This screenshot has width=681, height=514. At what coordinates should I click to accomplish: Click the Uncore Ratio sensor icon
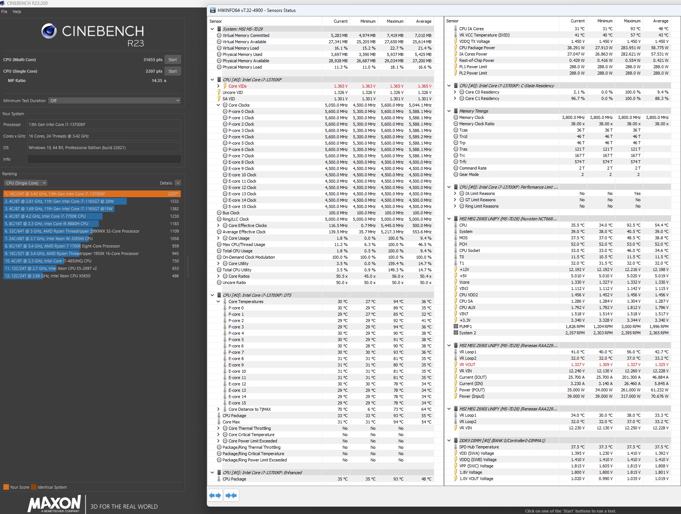219,283
